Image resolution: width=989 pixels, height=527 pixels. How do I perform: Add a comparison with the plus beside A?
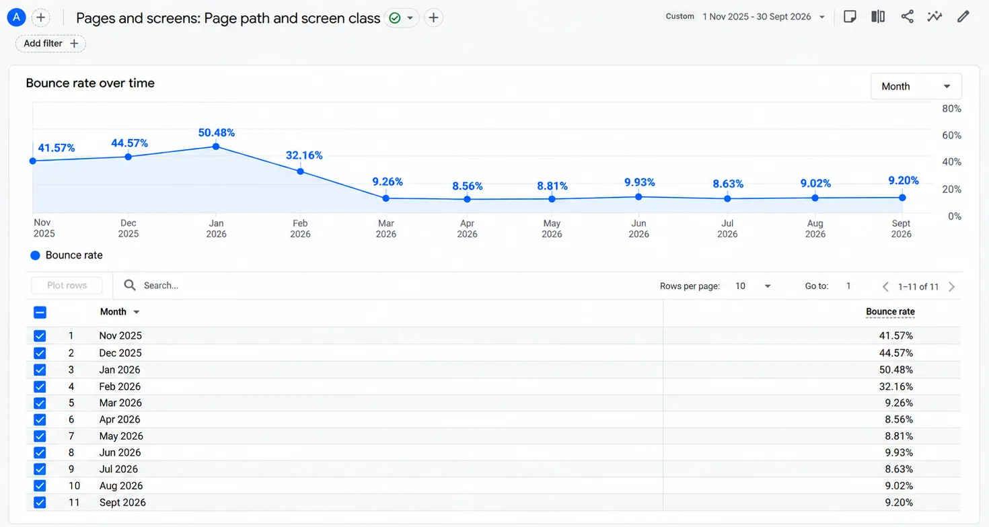(41, 17)
